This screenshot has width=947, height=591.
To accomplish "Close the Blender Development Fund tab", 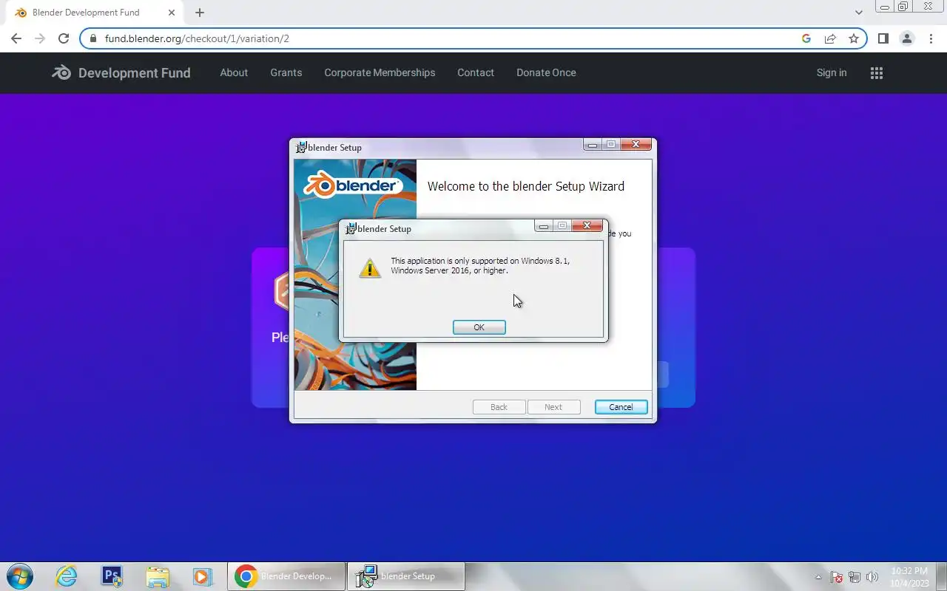I will point(172,13).
